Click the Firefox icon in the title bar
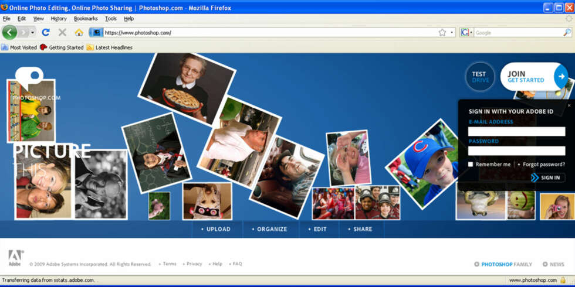The width and height of the screenshot is (575, 287). tap(5, 7)
